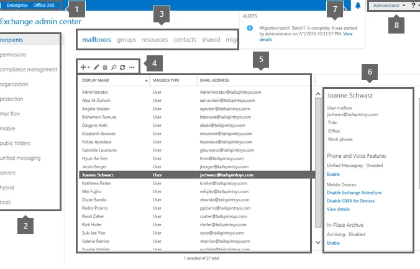
Task: Click Enable link under Unified Messaging
Action: coord(333,174)
